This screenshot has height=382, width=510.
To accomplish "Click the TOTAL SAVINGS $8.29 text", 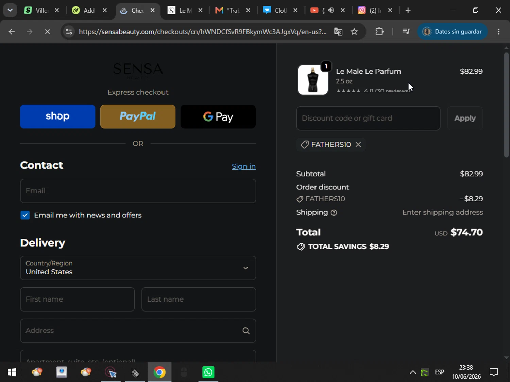I will [x=348, y=247].
